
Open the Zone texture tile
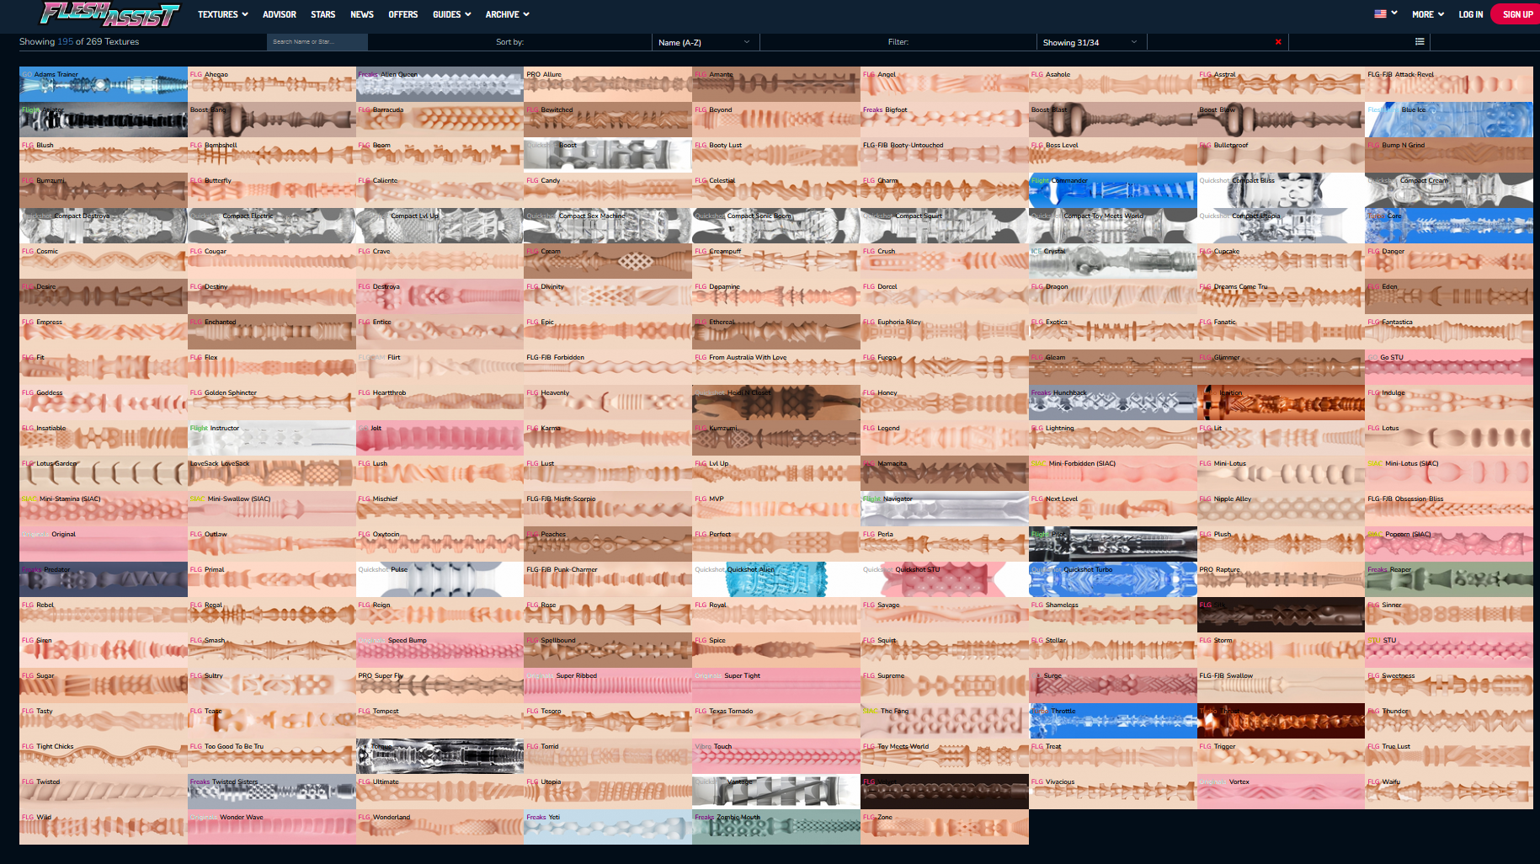(945, 827)
